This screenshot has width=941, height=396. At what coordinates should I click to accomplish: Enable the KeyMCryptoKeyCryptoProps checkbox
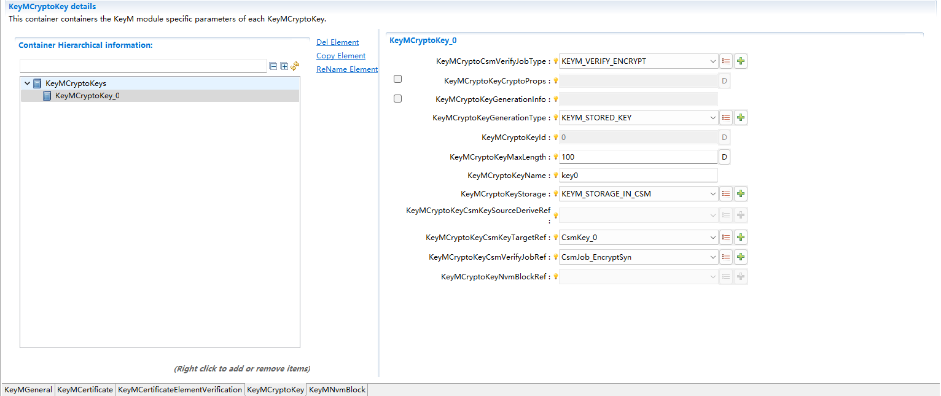[397, 79]
